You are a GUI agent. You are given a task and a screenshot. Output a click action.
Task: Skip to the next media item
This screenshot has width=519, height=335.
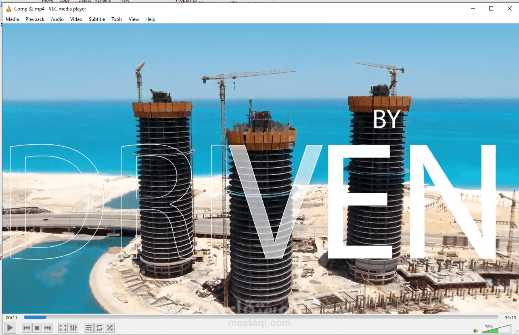point(48,328)
